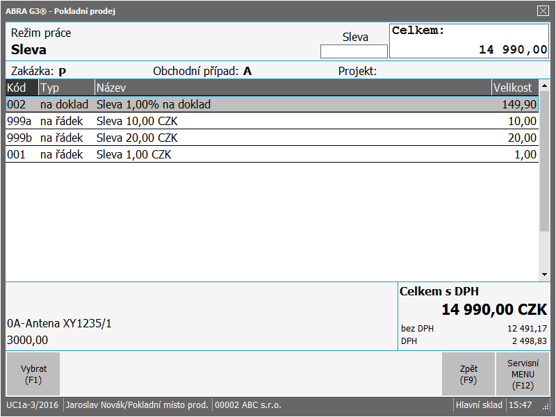This screenshot has height=417, width=556.
Task: Open the Servisní MENU (F12)
Action: coord(522,374)
